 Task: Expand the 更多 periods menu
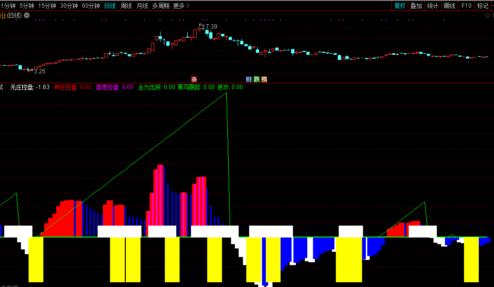181,6
